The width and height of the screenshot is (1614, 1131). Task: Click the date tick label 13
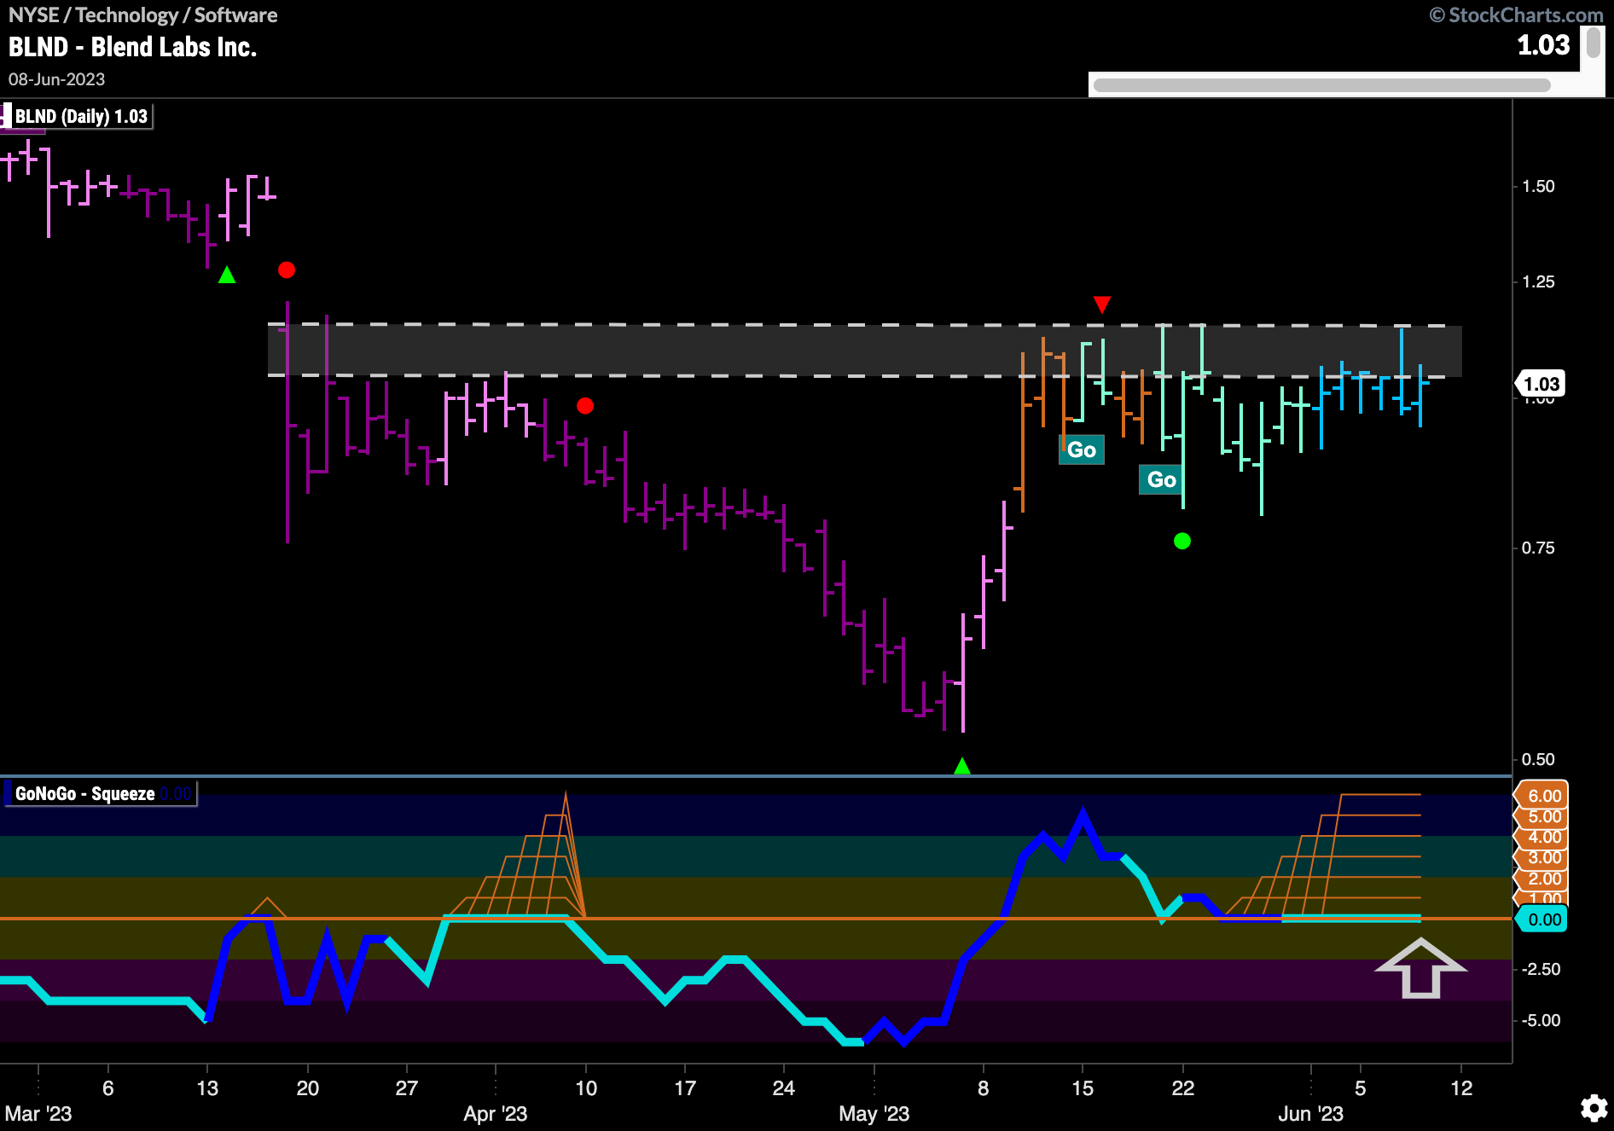(x=207, y=1088)
